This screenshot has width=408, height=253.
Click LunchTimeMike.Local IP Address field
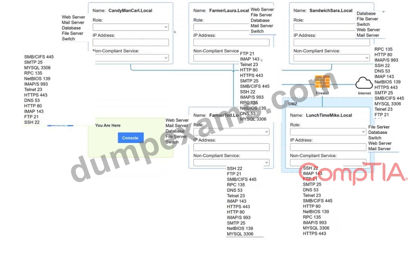(328, 147)
